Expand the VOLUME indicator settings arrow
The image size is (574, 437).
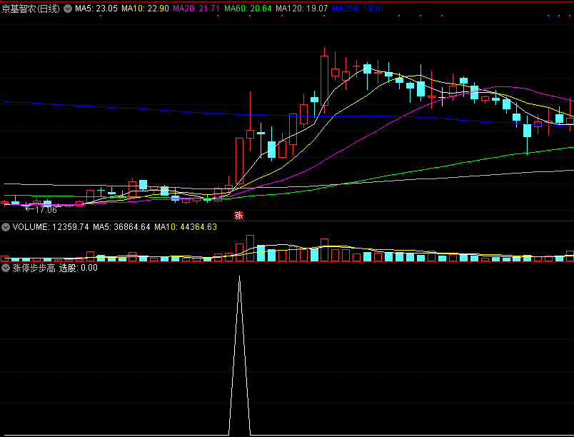pos(6,227)
